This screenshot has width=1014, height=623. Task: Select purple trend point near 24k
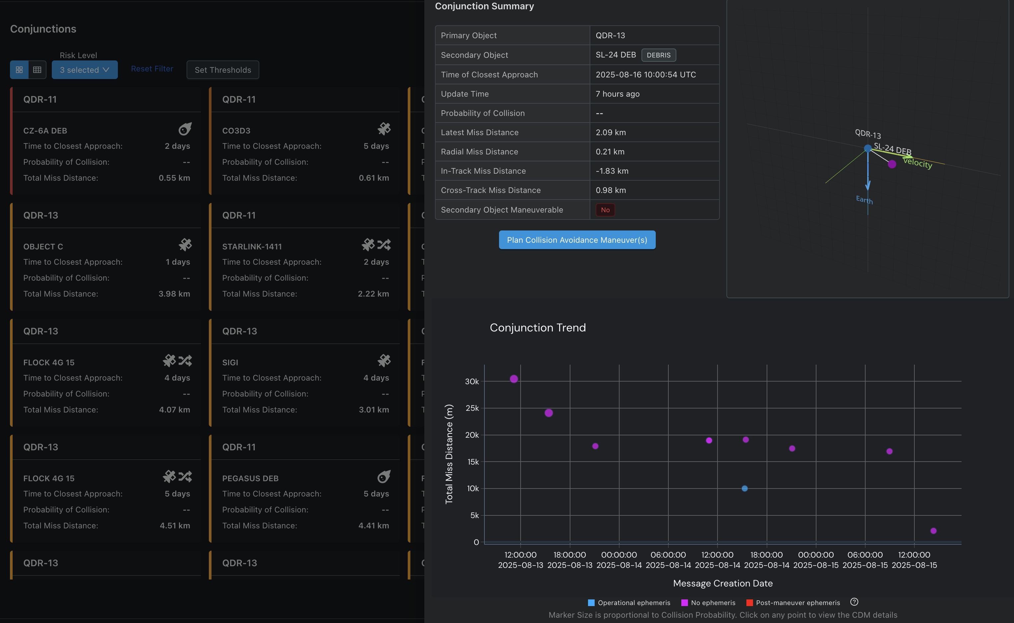pos(549,413)
